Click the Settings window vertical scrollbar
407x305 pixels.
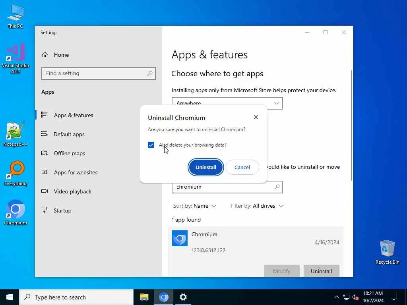[x=352, y=125]
